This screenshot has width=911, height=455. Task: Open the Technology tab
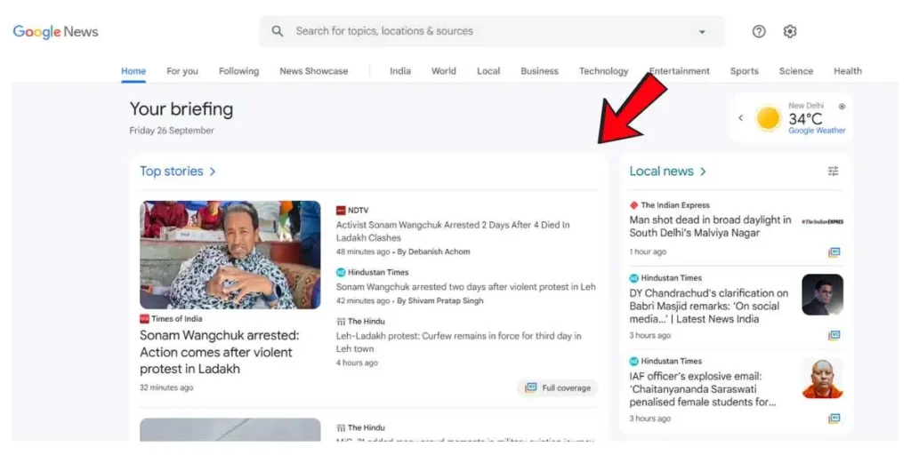click(603, 71)
